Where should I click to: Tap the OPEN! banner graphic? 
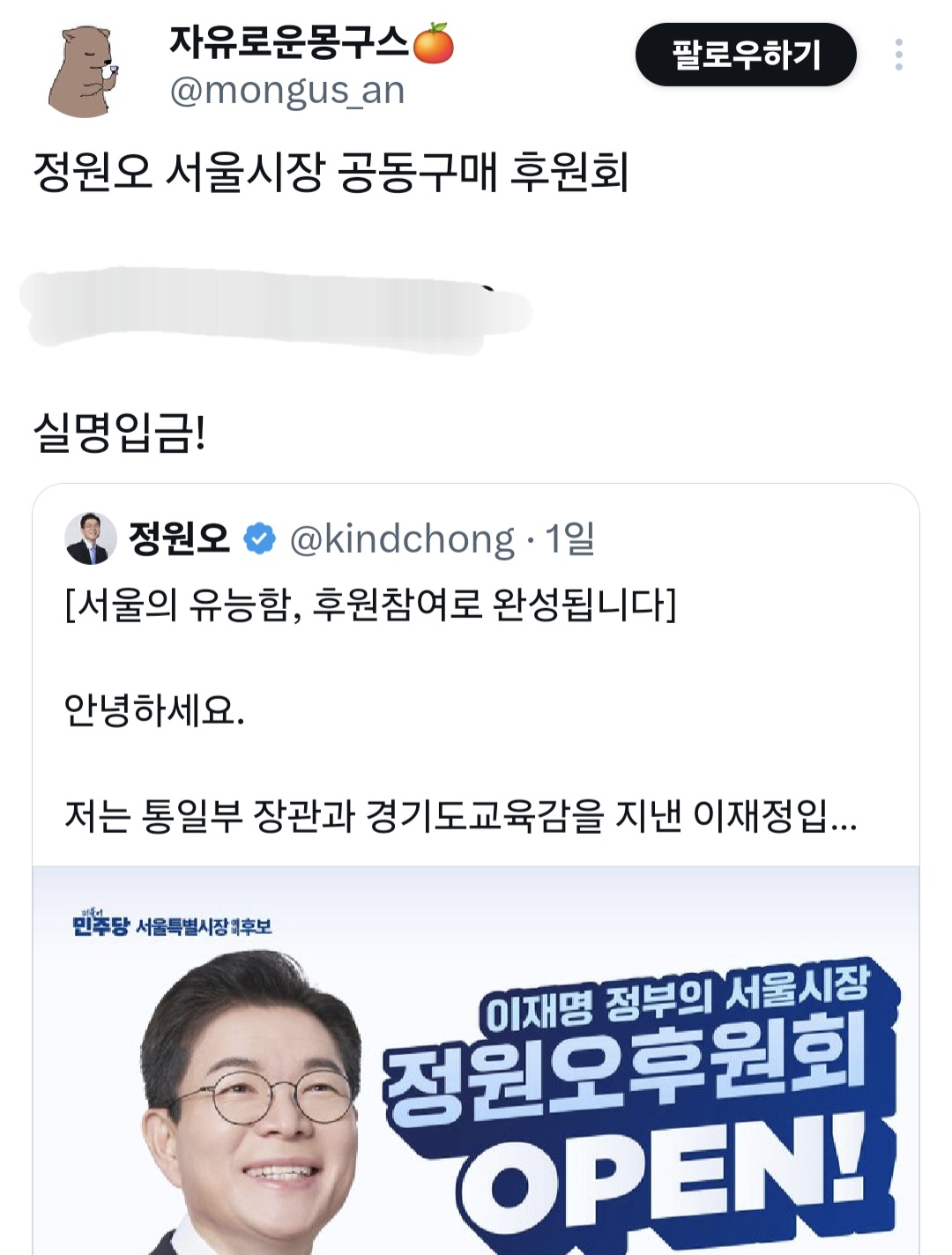click(670, 1184)
